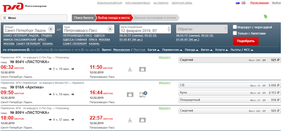Clear the Откуда station field

[x=51, y=29]
